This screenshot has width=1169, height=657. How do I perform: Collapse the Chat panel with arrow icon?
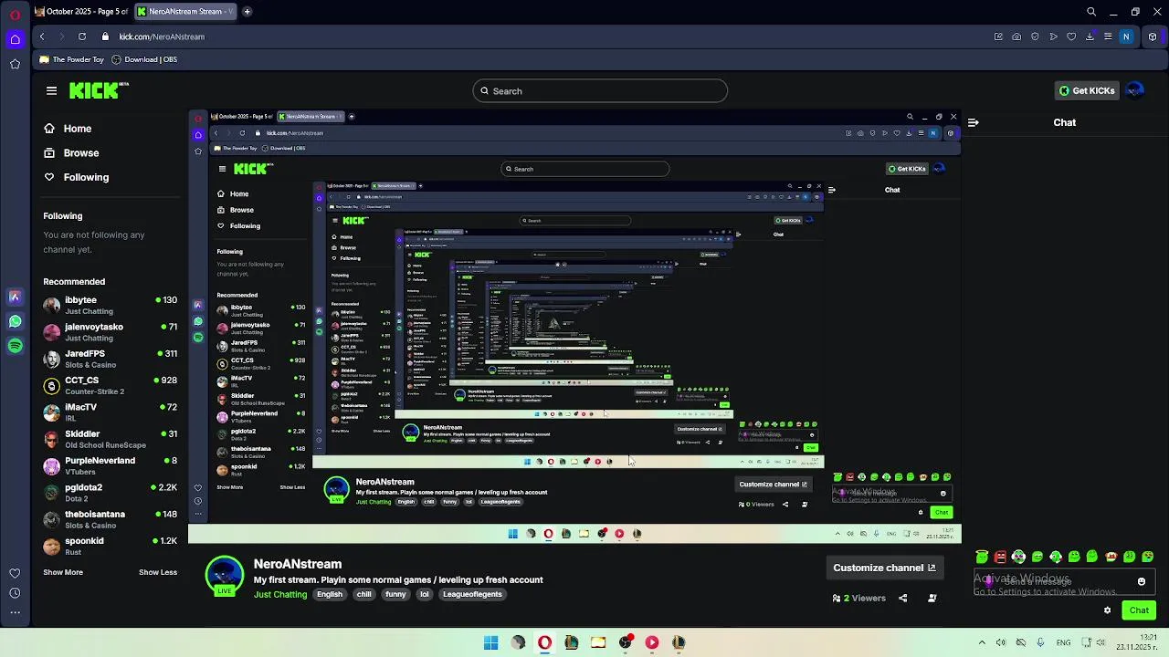974,122
